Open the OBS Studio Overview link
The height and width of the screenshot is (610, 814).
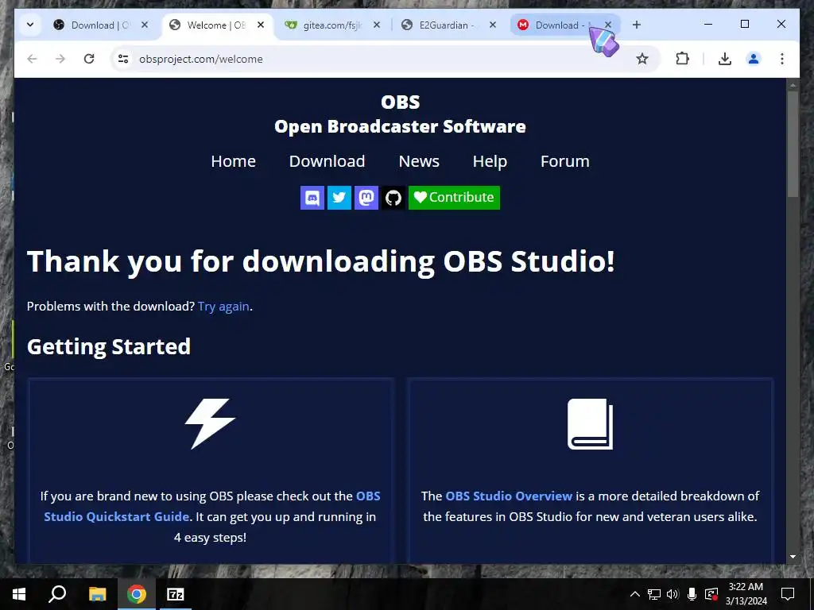click(x=509, y=496)
